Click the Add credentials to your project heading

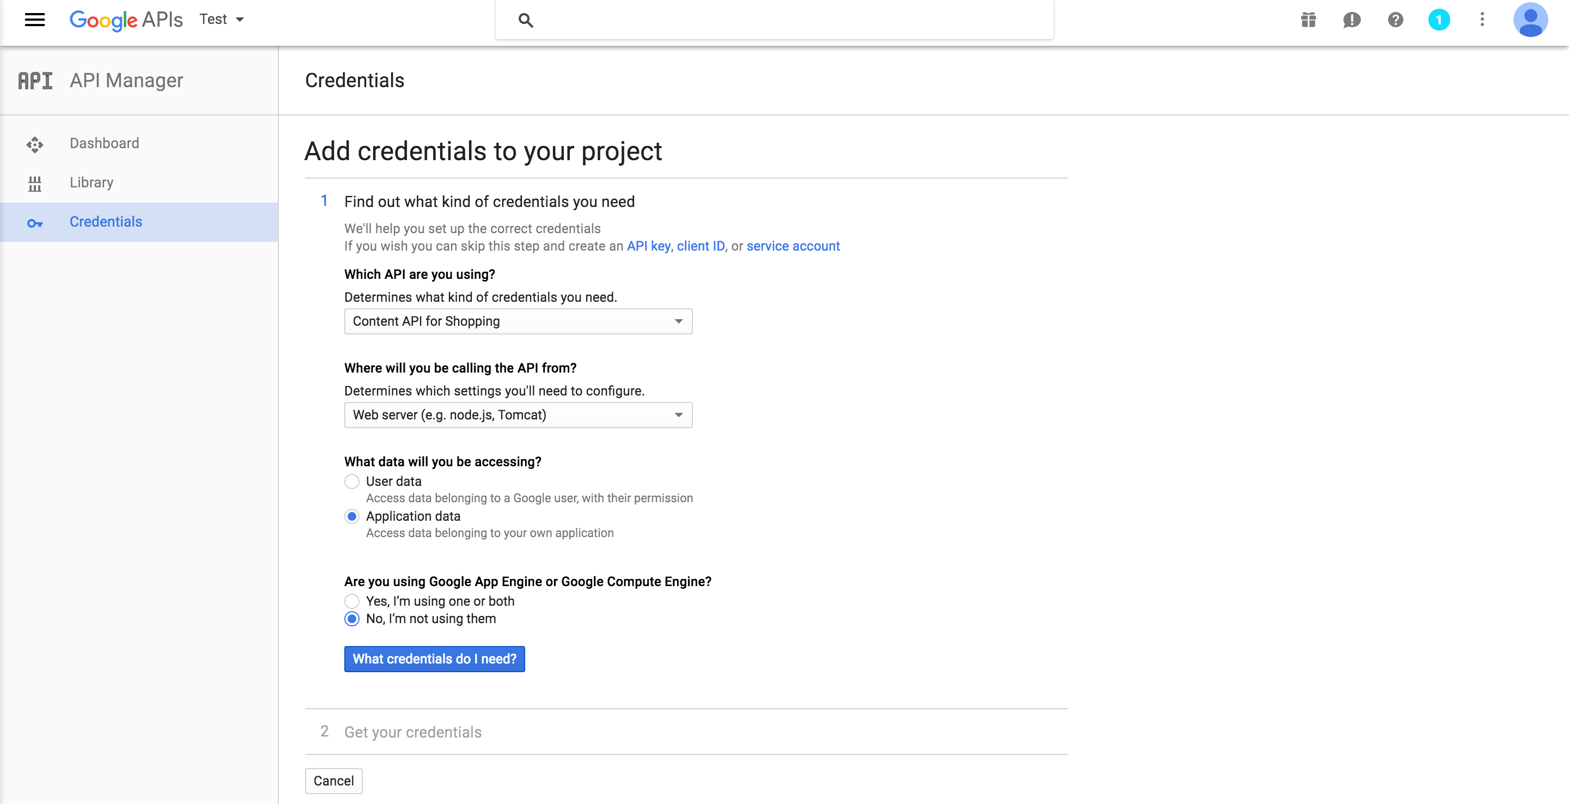click(x=483, y=151)
